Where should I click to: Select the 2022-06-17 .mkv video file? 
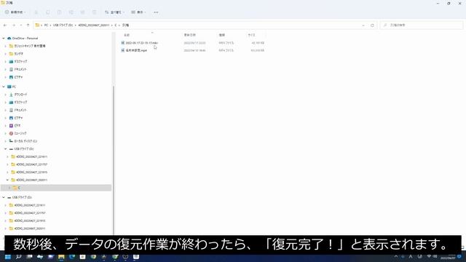point(141,43)
